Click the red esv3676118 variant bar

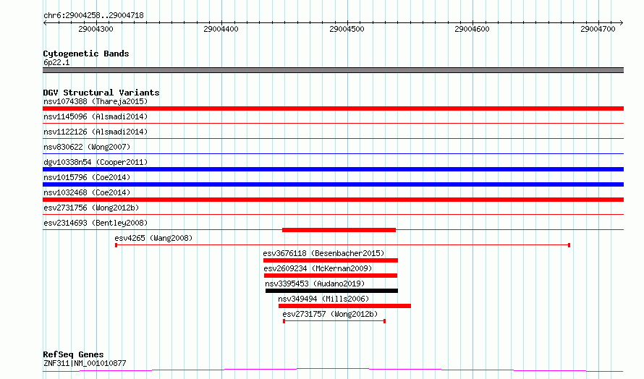(331, 260)
